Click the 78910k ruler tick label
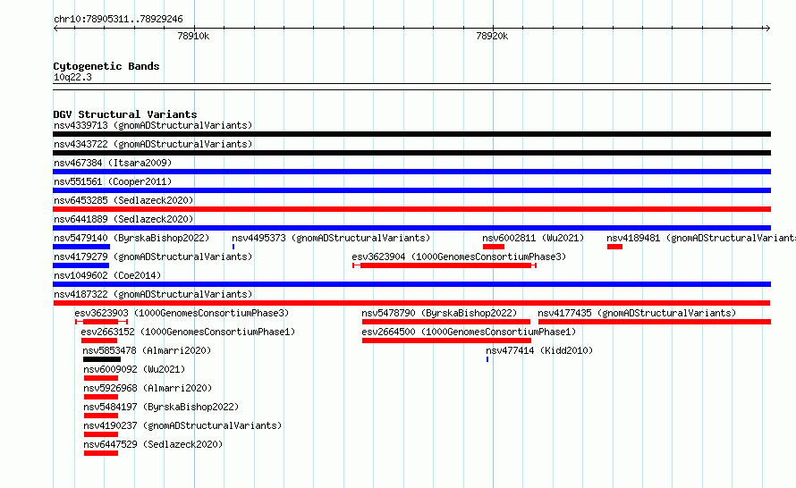Viewport: 796px width, 488px height. point(193,36)
